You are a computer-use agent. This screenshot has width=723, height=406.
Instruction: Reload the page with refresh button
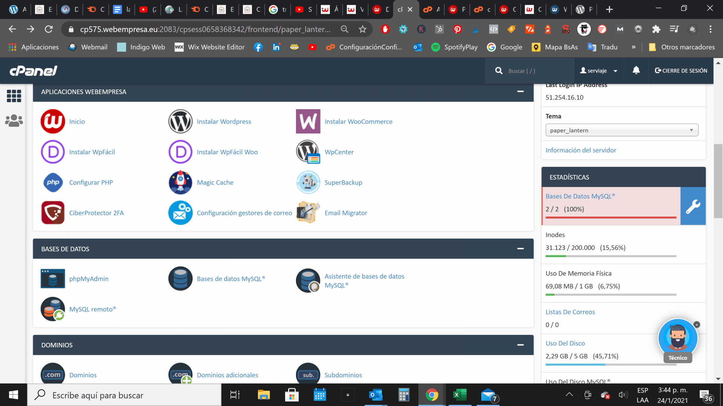point(49,29)
